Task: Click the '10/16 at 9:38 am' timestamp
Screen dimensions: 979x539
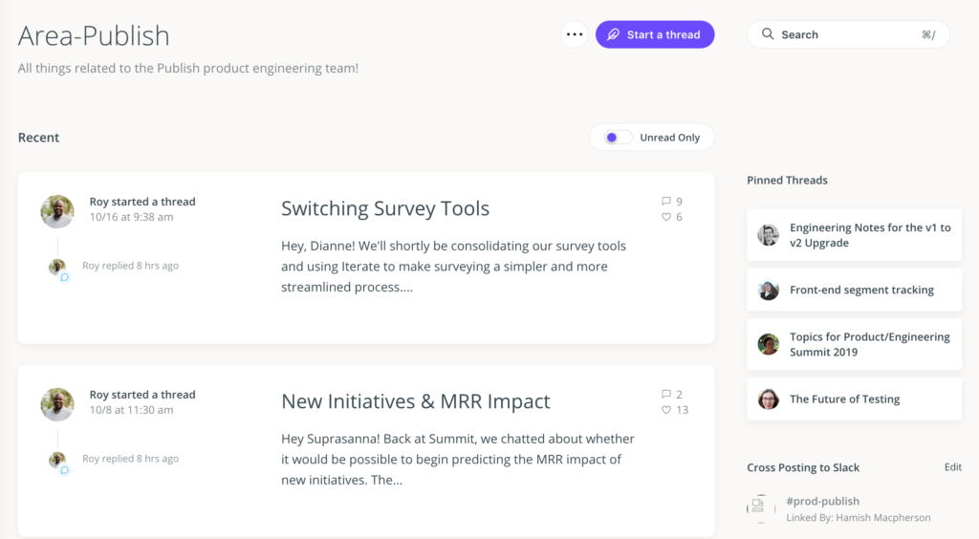Action: click(131, 217)
